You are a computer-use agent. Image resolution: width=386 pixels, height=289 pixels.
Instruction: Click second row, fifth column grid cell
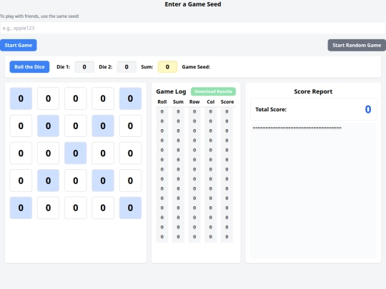(x=130, y=126)
